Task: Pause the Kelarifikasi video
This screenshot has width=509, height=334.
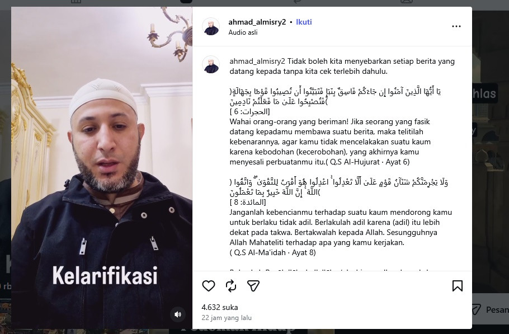Action: [x=102, y=168]
